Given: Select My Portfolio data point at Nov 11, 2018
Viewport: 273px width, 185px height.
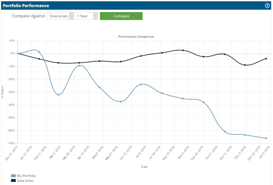Looking at the screenshot, I should click(x=224, y=132).
